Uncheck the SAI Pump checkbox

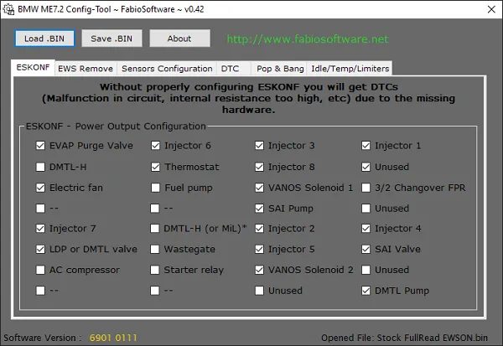259,209
